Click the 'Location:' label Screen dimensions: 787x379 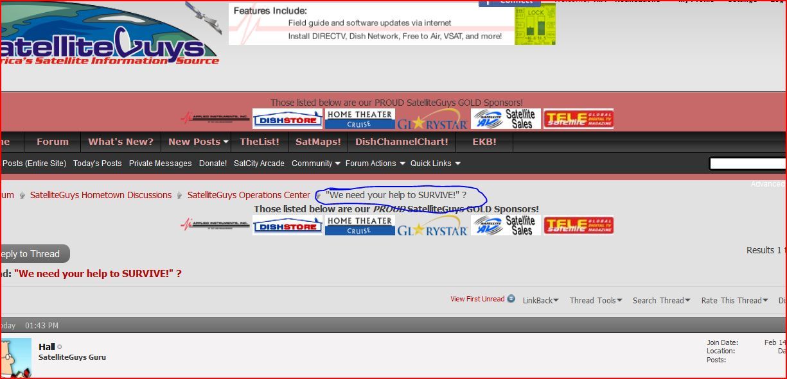(721, 351)
